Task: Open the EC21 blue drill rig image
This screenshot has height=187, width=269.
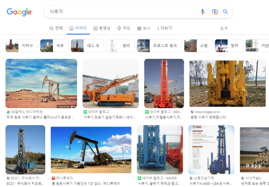Action: coord(25,150)
